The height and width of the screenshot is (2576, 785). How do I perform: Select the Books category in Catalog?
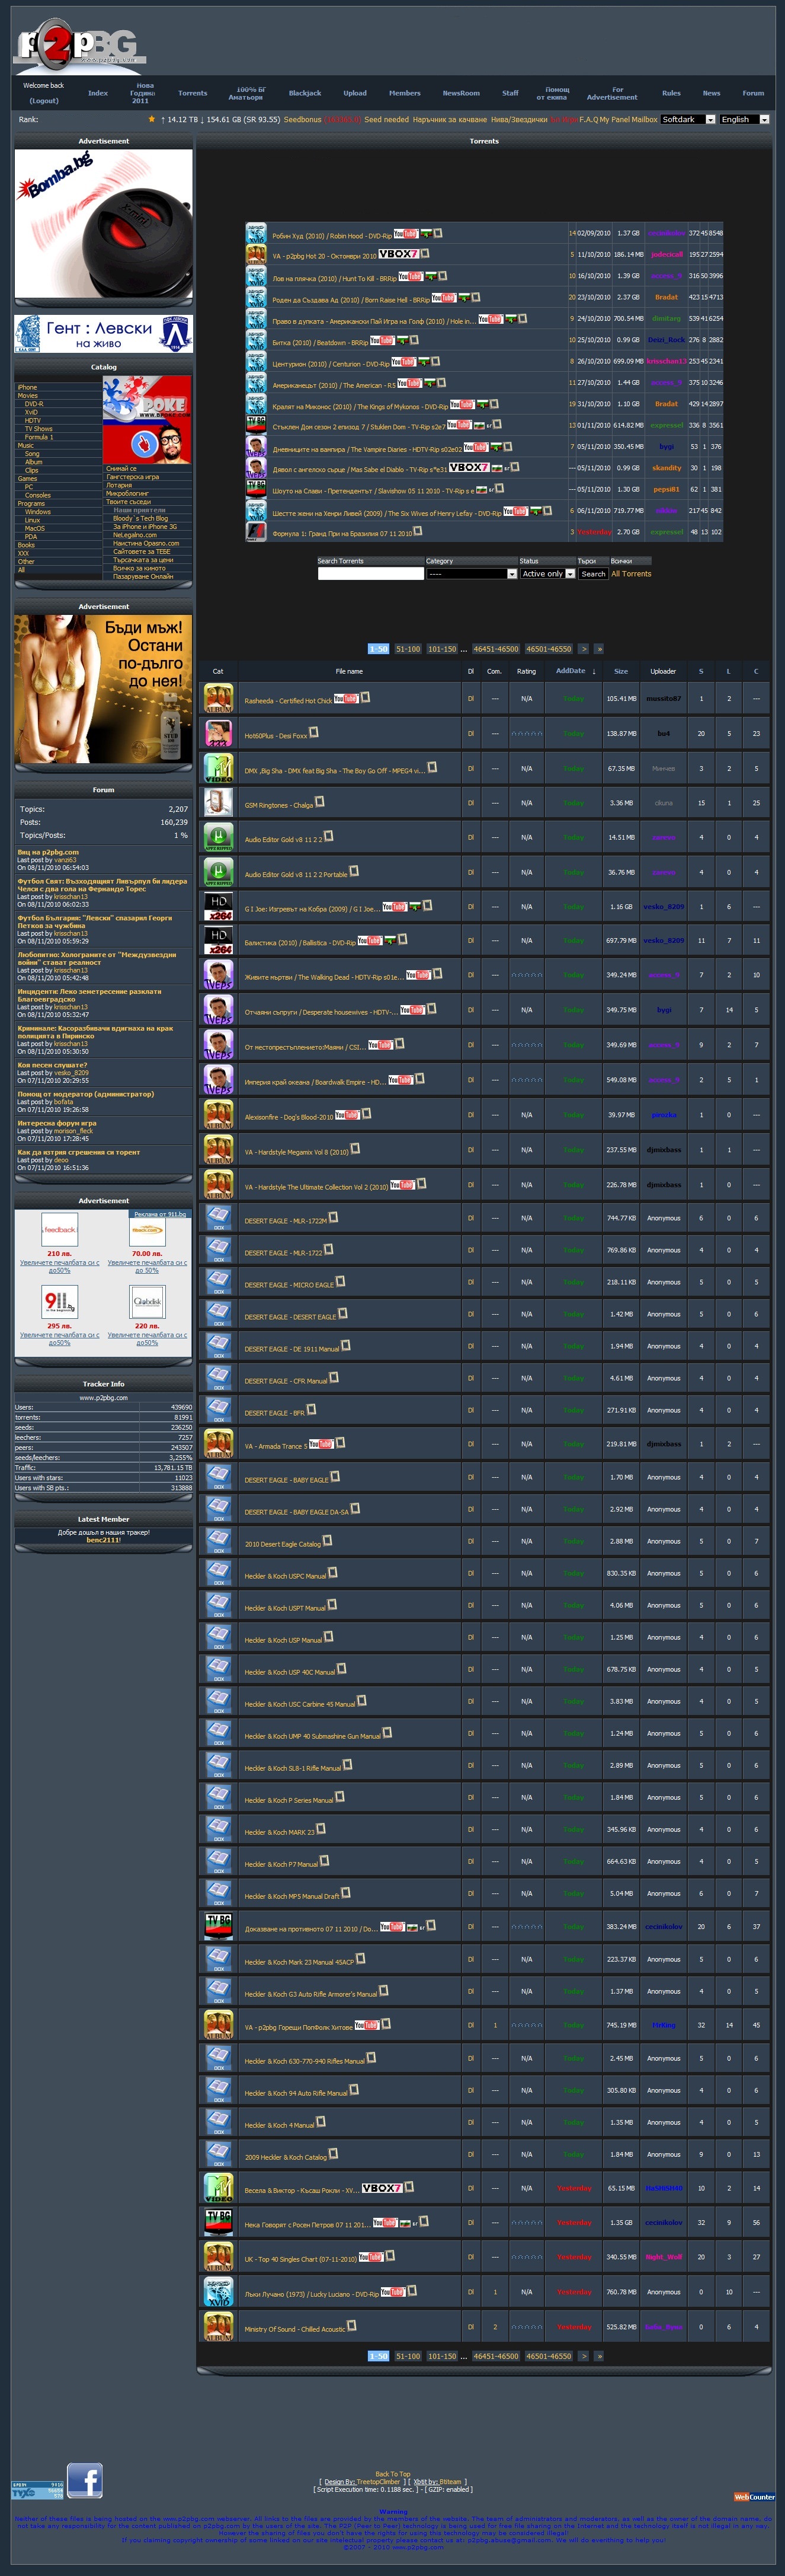tap(26, 545)
